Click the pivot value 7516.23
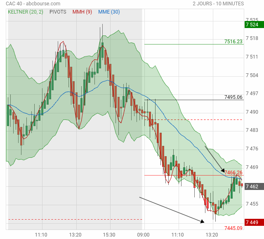264x239 pixels. click(x=233, y=41)
